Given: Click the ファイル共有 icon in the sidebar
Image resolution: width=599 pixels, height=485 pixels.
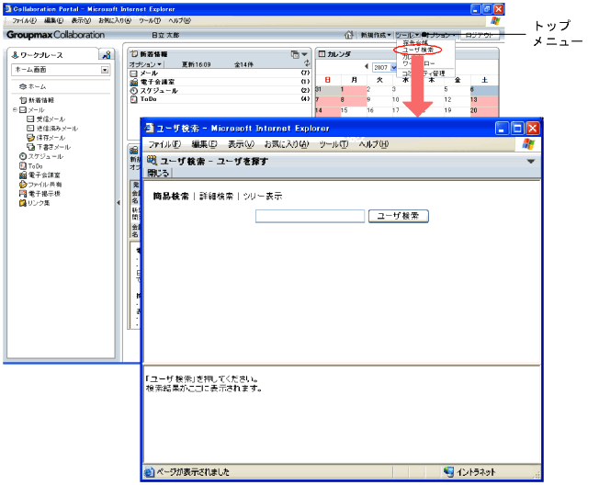Looking at the screenshot, I should click(23, 184).
